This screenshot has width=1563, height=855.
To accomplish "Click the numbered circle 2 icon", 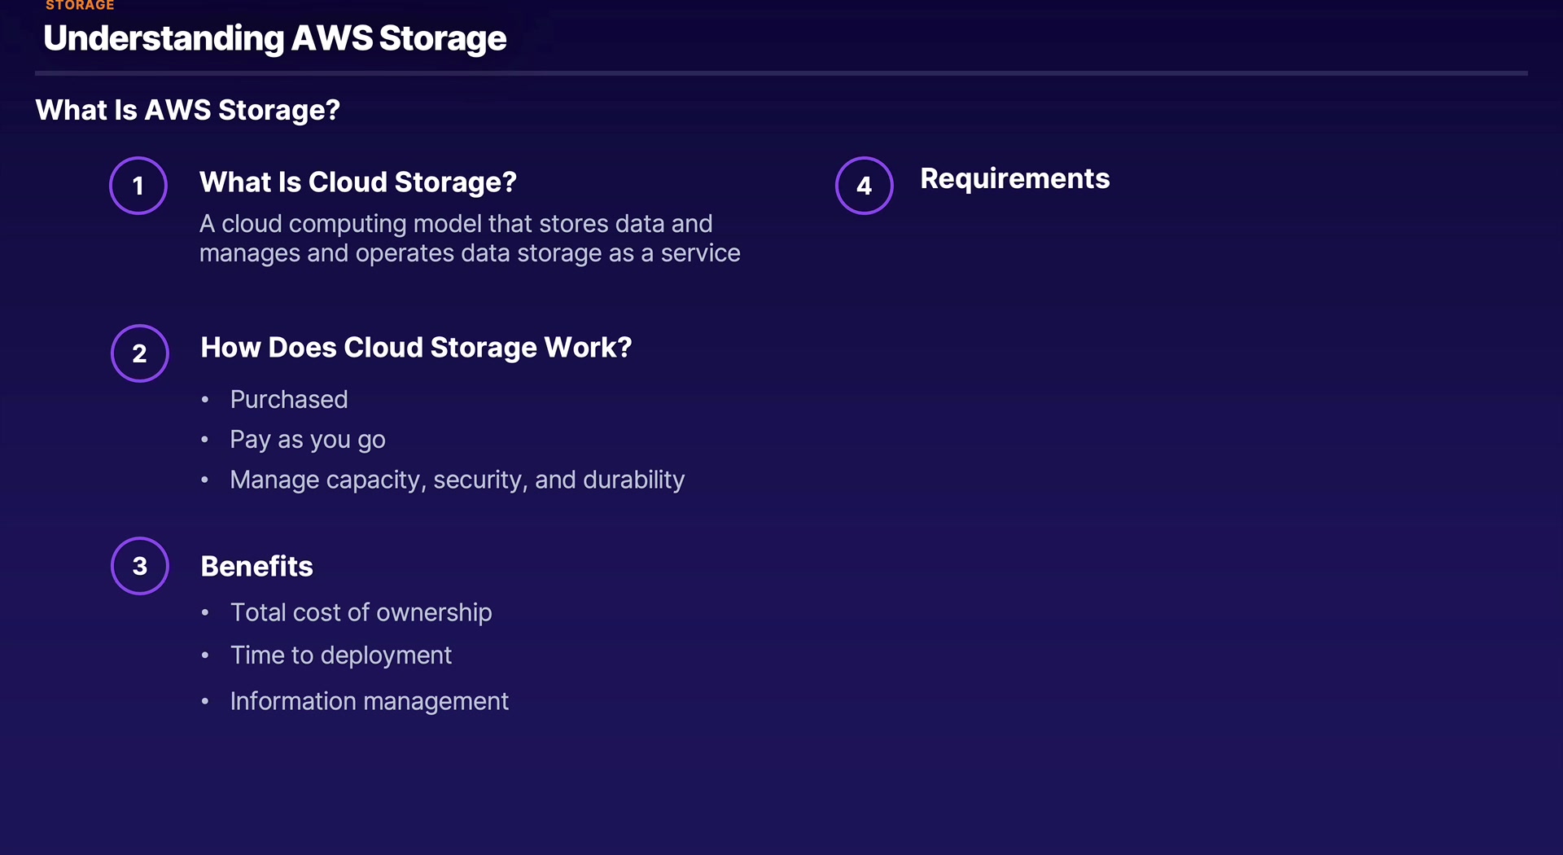I will [140, 353].
